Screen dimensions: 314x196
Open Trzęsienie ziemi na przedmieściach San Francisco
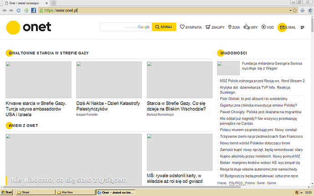261,136
